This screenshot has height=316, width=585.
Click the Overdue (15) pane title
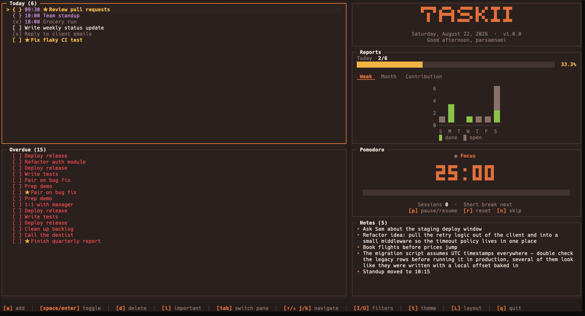pos(28,150)
